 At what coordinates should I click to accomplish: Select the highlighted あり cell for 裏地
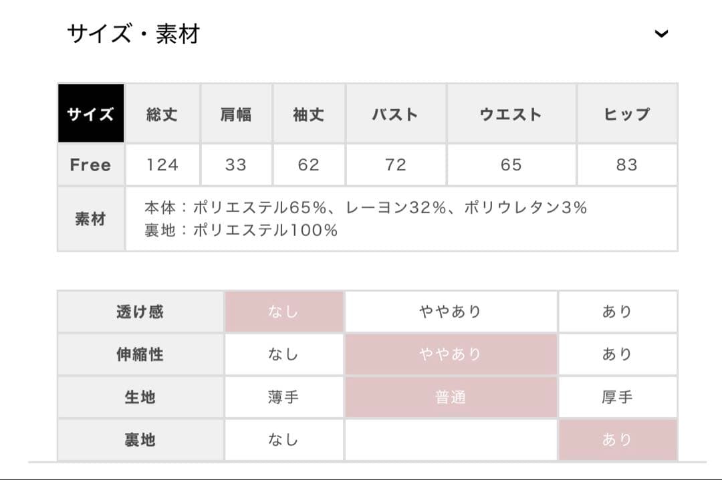pos(617,440)
